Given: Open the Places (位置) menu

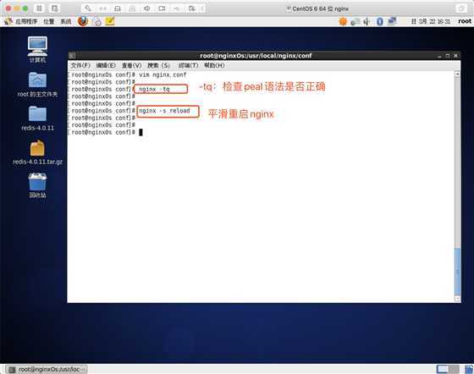Looking at the screenshot, I should click(49, 21).
